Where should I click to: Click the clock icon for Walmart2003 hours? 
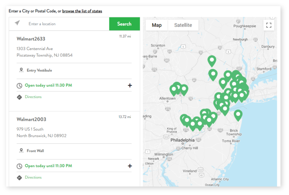click(x=19, y=166)
